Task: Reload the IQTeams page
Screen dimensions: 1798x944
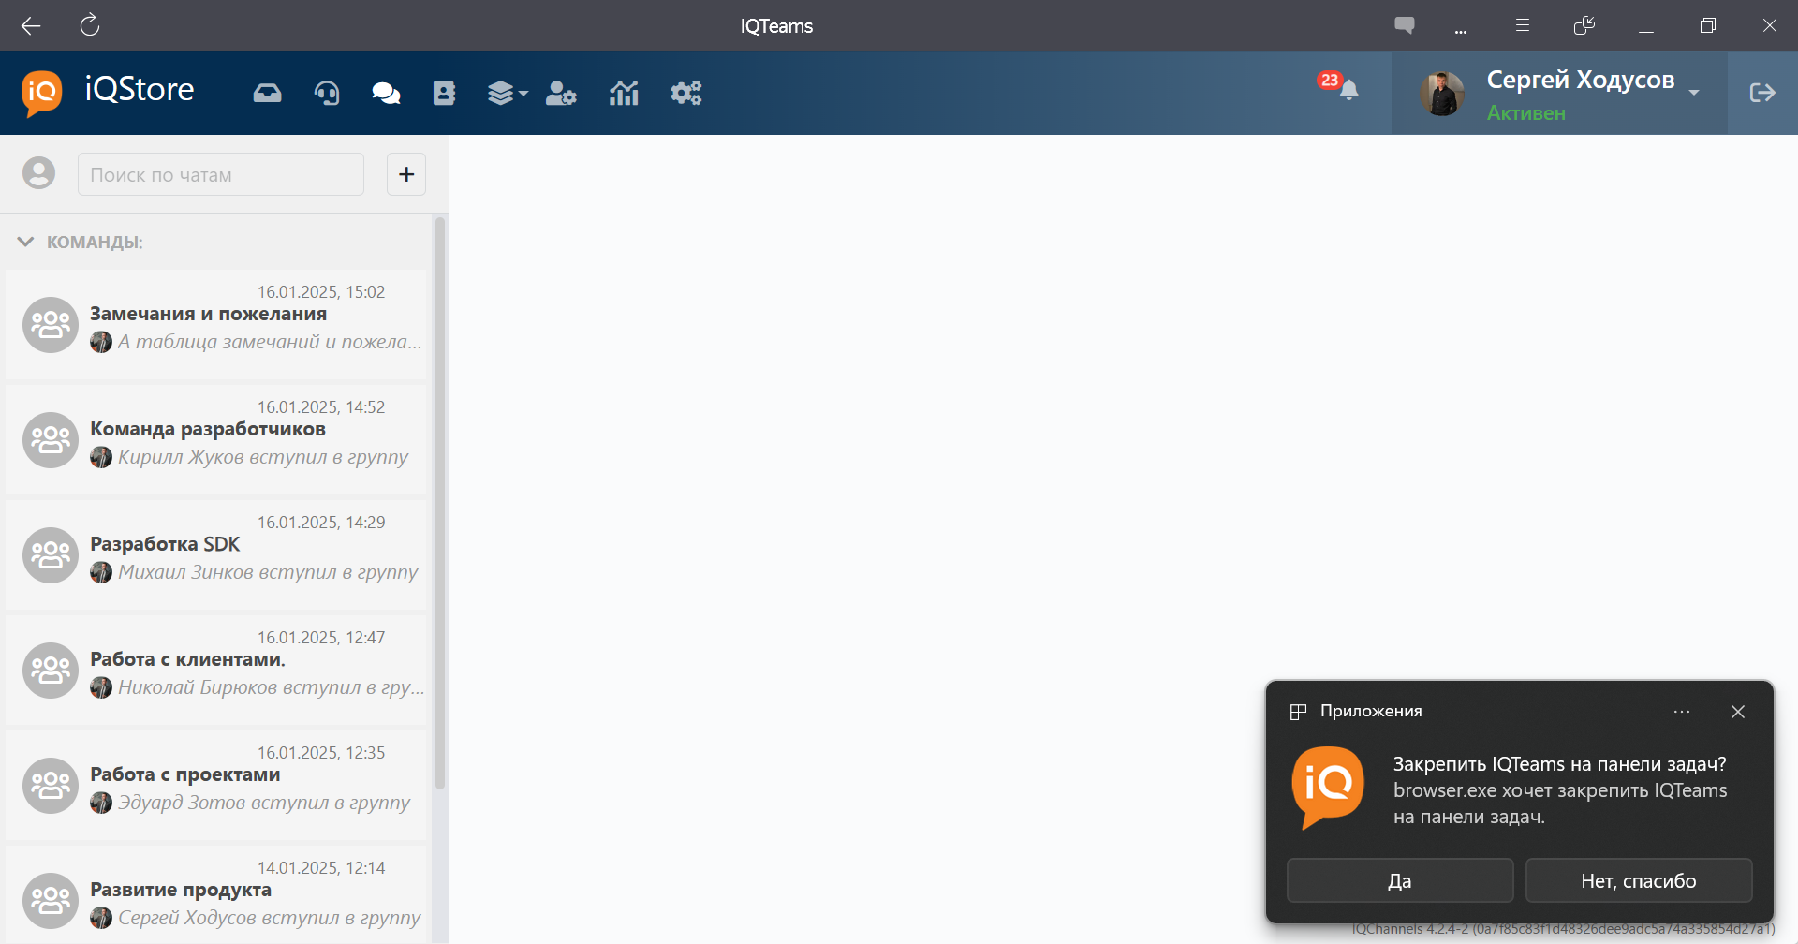Action: pyautogui.click(x=90, y=25)
